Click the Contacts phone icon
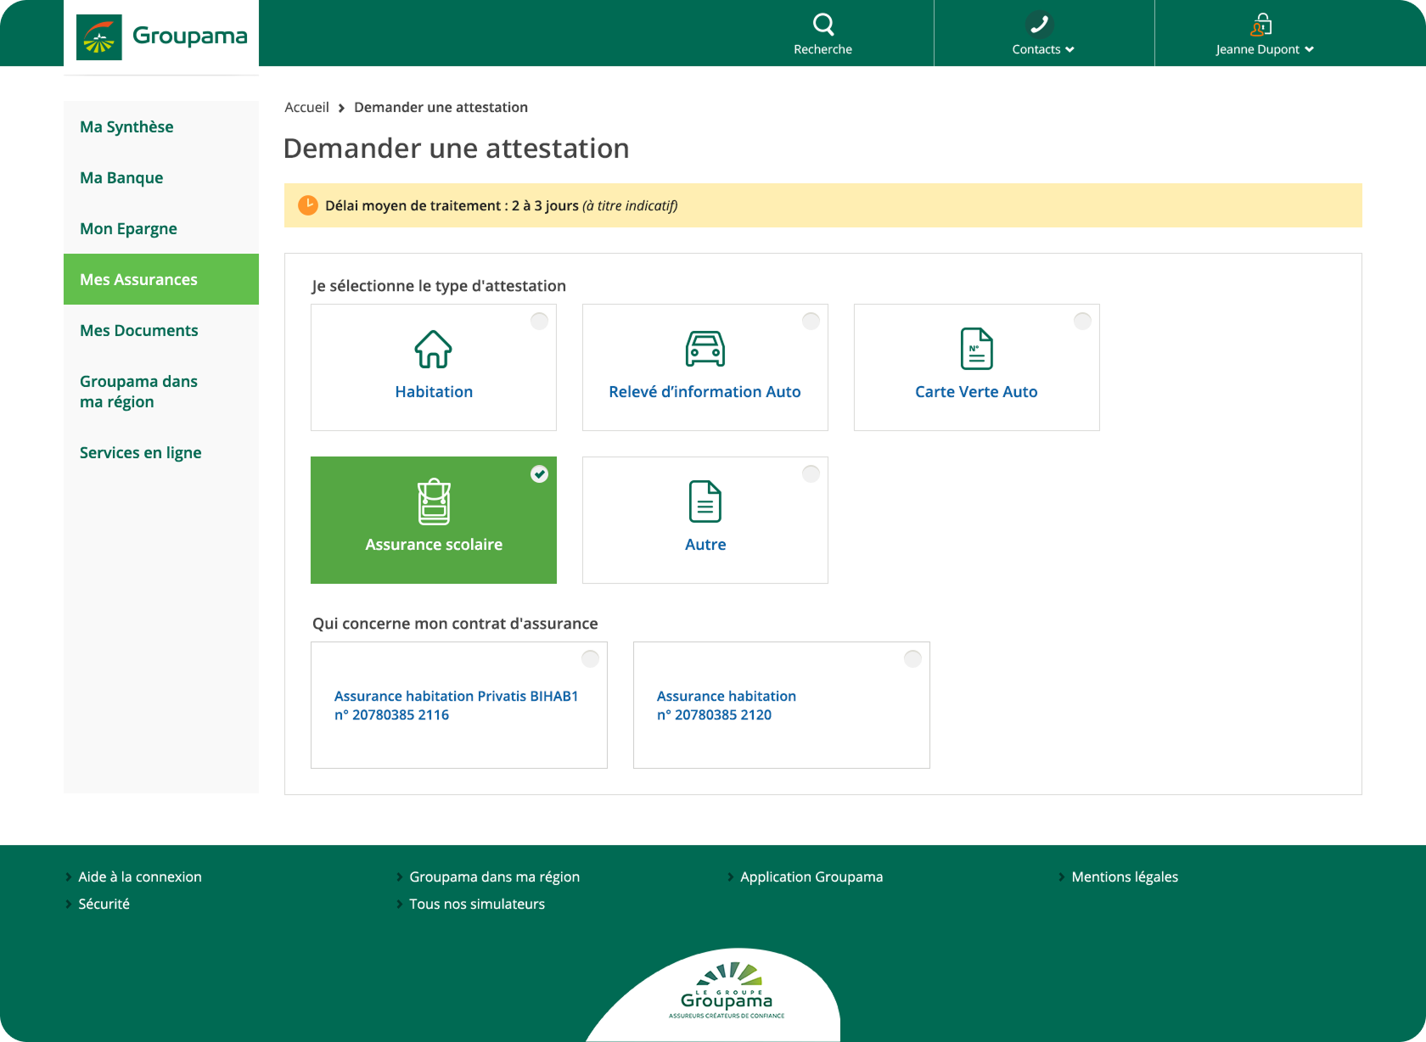Image resolution: width=1426 pixels, height=1042 pixels. click(x=1041, y=23)
